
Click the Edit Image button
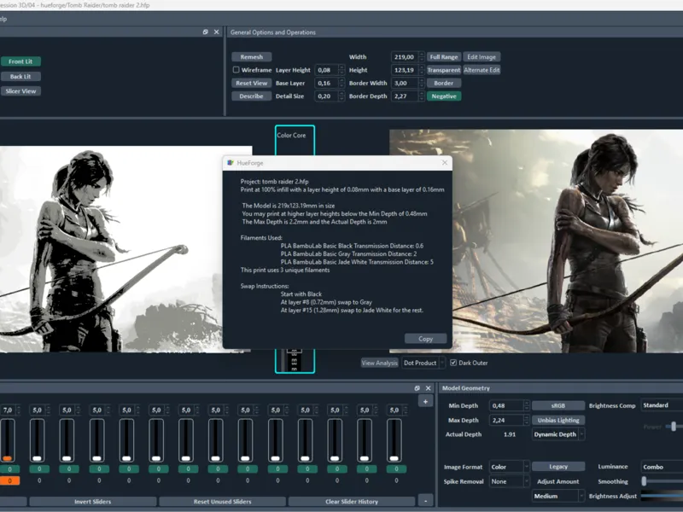482,57
